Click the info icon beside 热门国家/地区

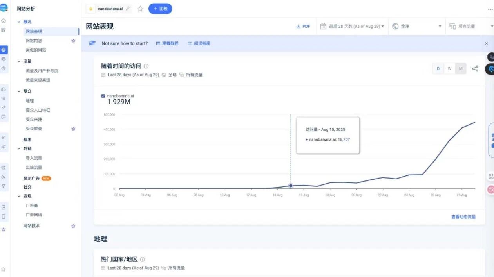tap(143, 259)
